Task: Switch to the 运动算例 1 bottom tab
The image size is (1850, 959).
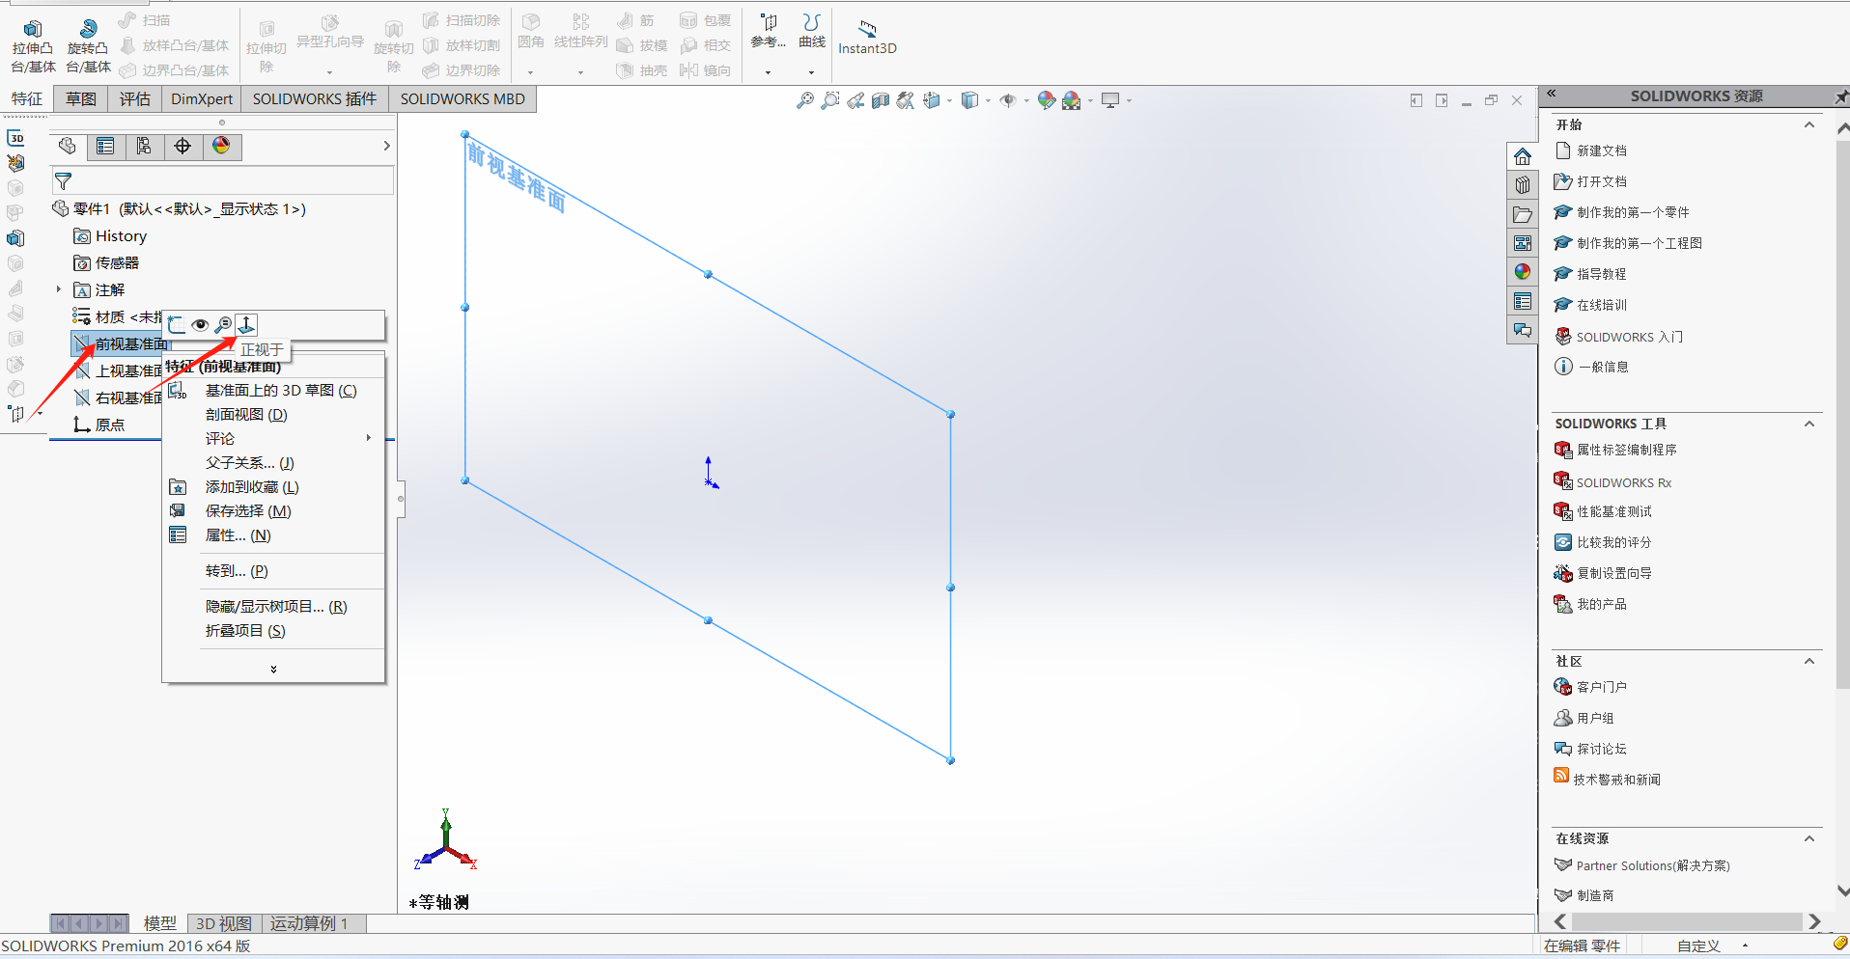Action: (309, 924)
